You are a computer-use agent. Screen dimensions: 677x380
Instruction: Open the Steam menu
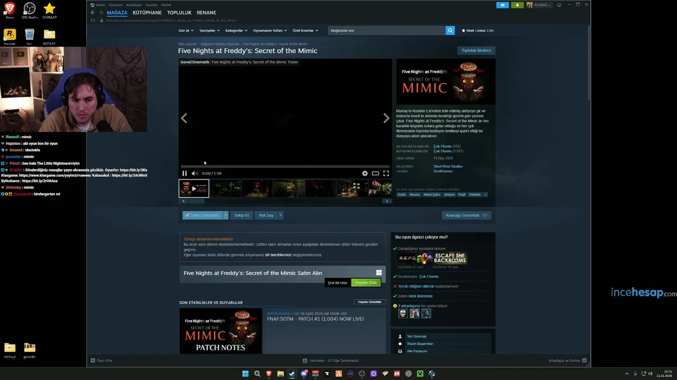click(98, 5)
